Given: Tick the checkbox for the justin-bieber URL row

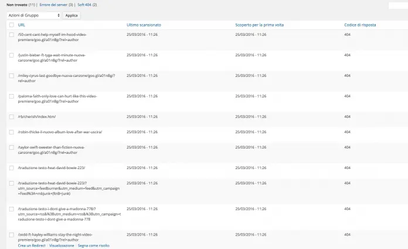Looking at the screenshot, I should coord(12,55).
